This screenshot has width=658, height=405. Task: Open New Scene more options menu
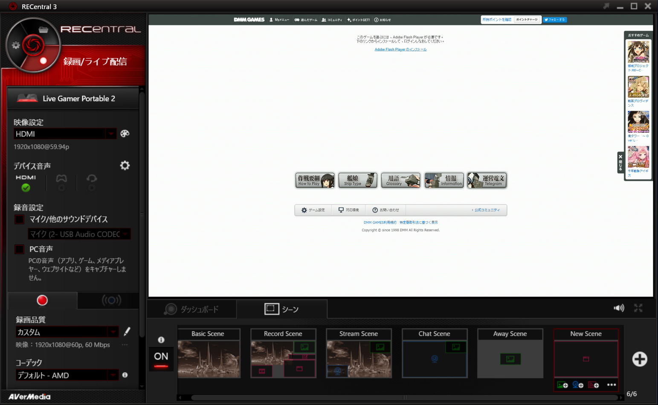point(611,385)
